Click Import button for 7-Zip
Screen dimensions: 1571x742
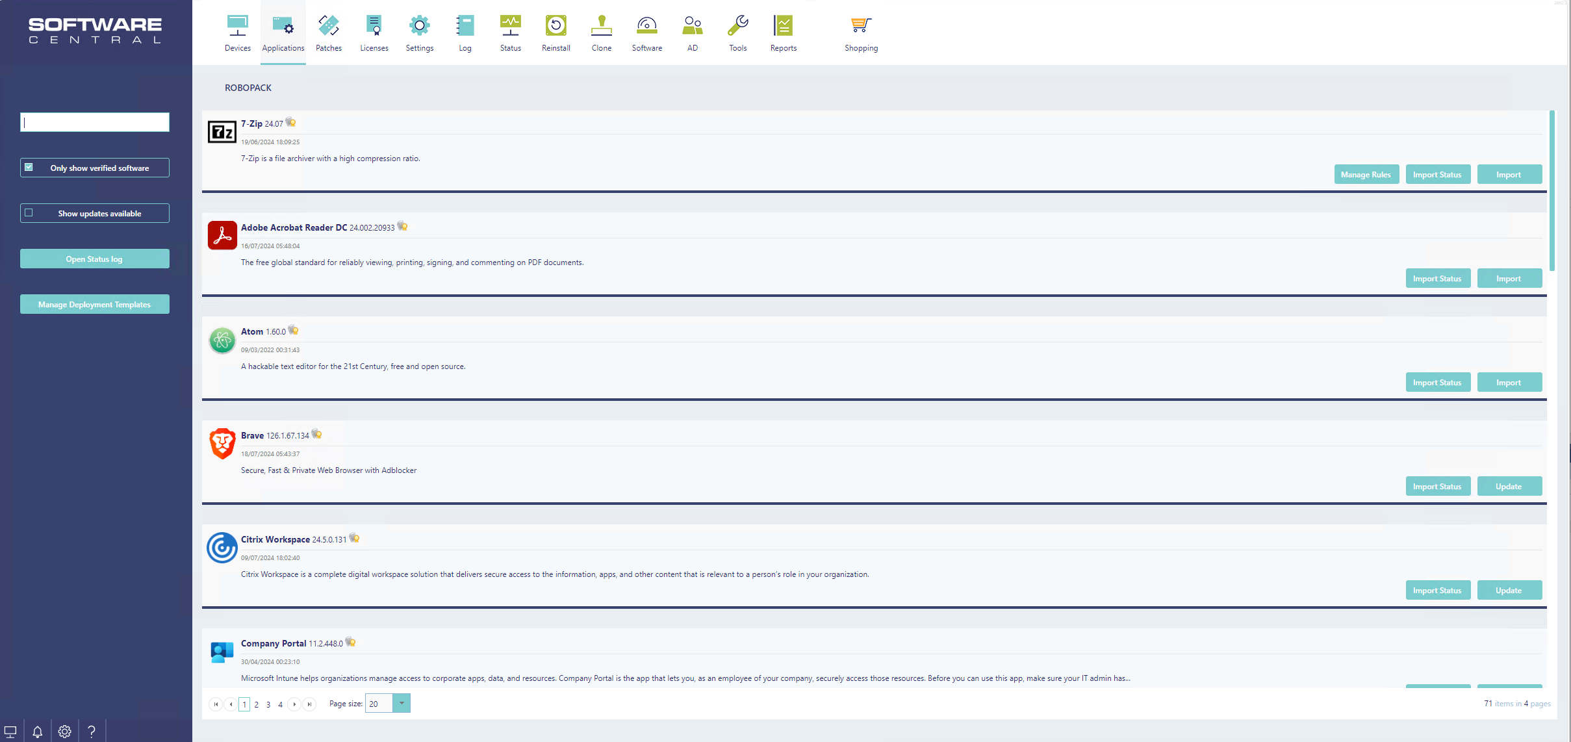point(1509,174)
